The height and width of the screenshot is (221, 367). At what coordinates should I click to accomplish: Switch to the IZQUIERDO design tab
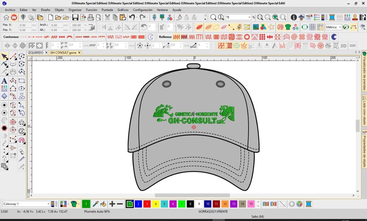36,53
